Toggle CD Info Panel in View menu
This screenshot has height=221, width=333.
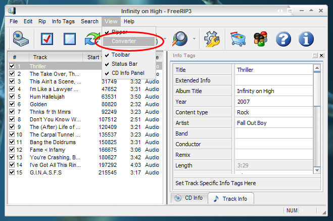(129, 73)
